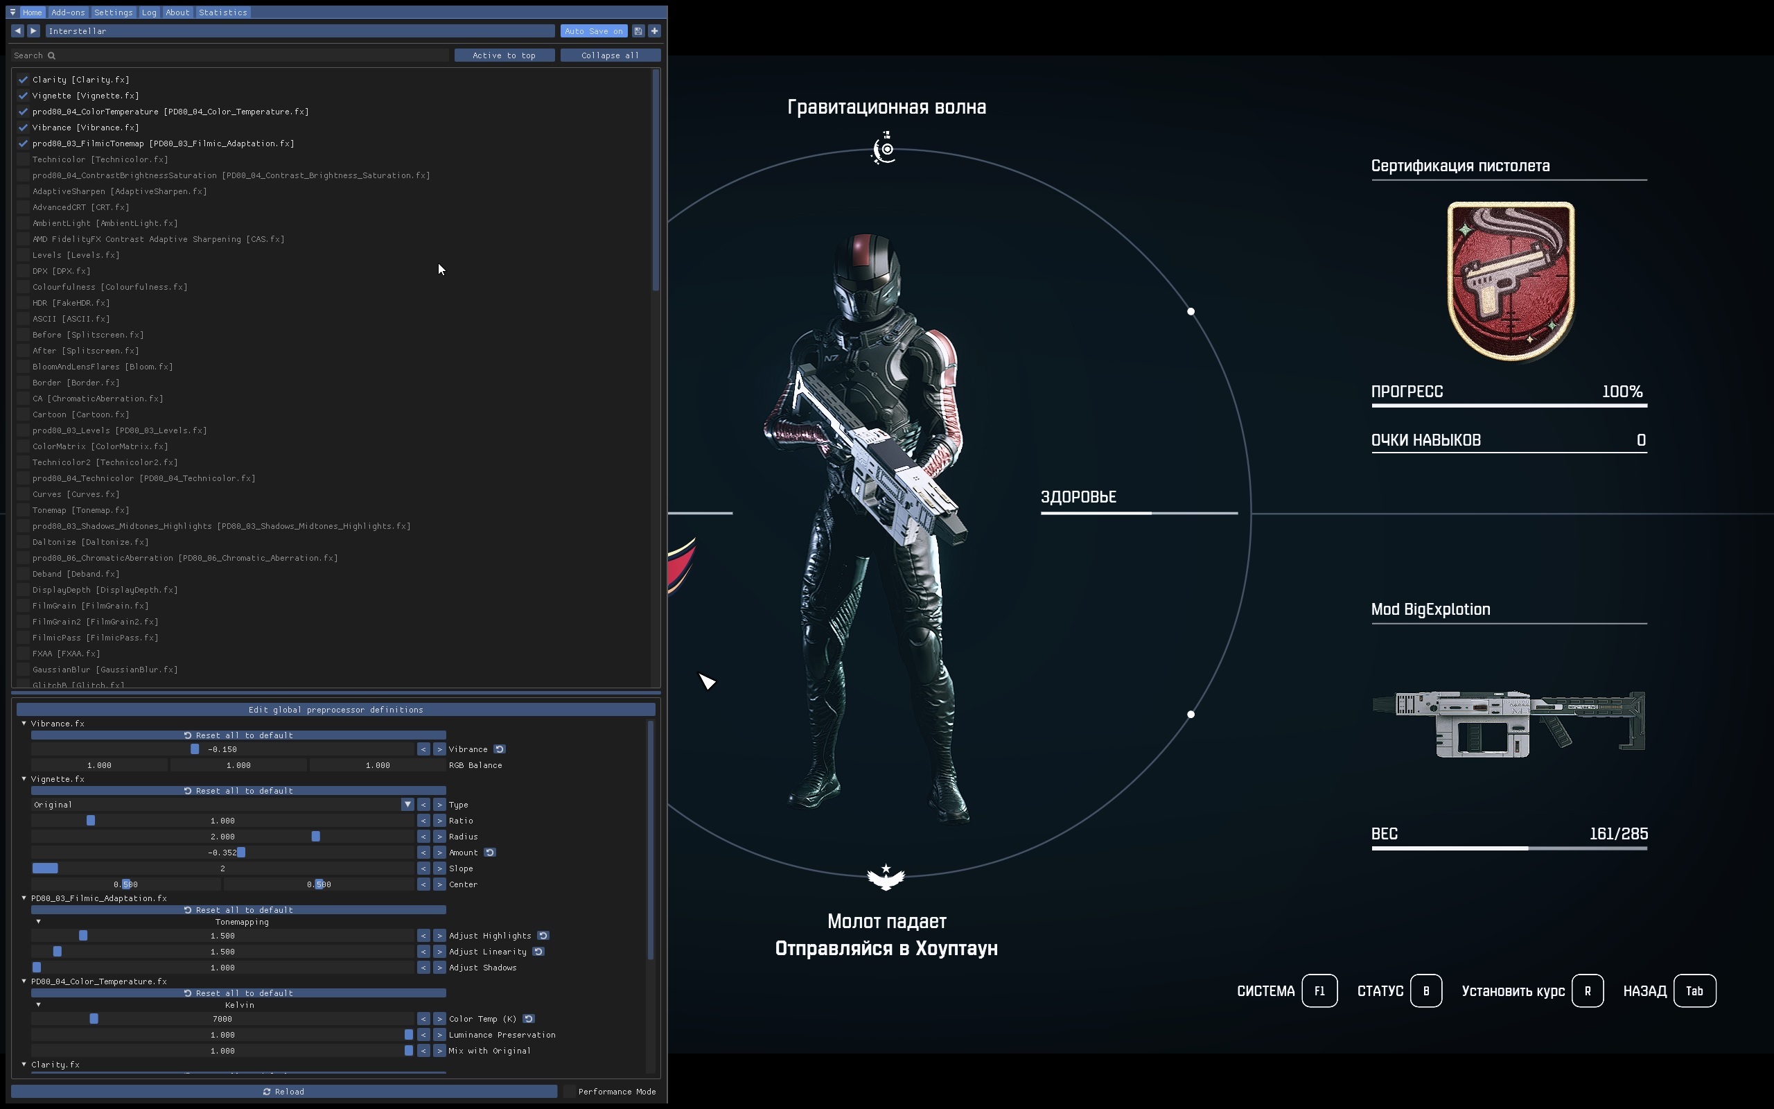Click the Reload button
Screen dimensions: 1774x1109
283,1092
